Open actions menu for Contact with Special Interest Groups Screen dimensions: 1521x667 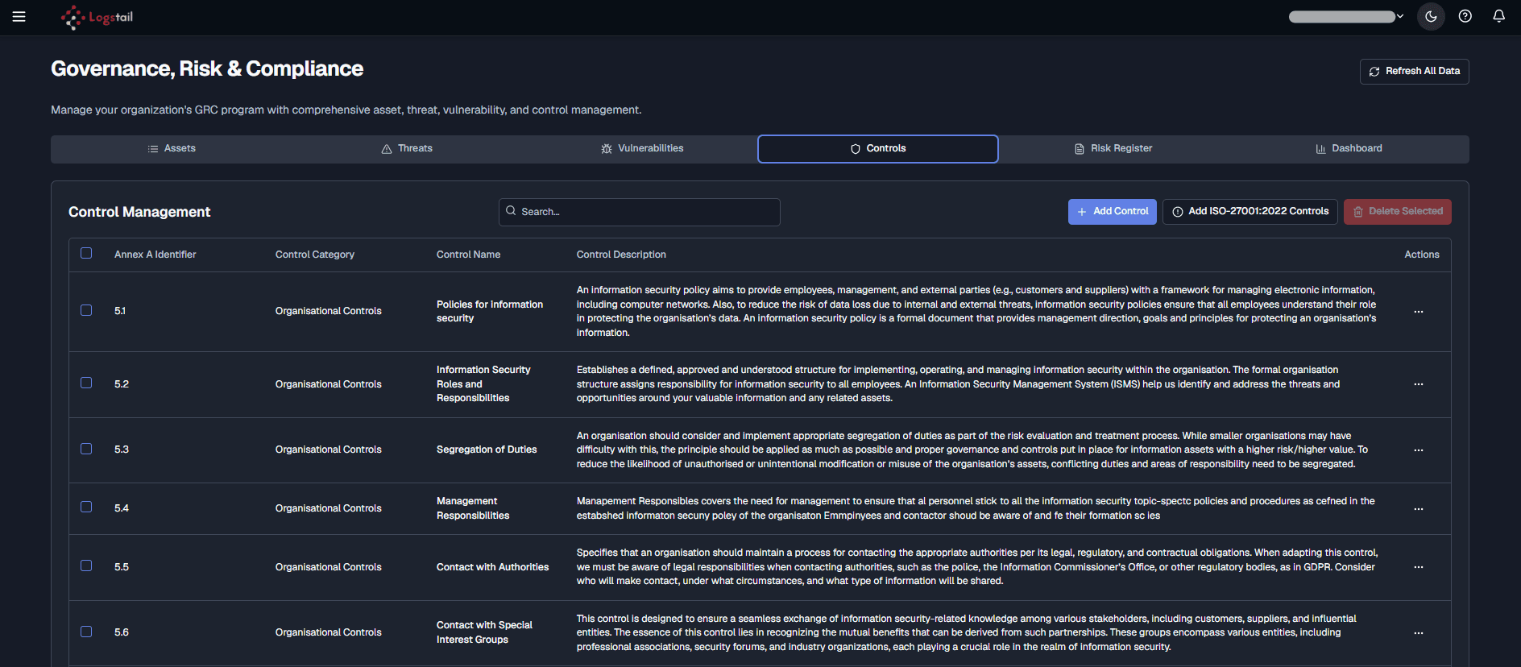click(1419, 633)
